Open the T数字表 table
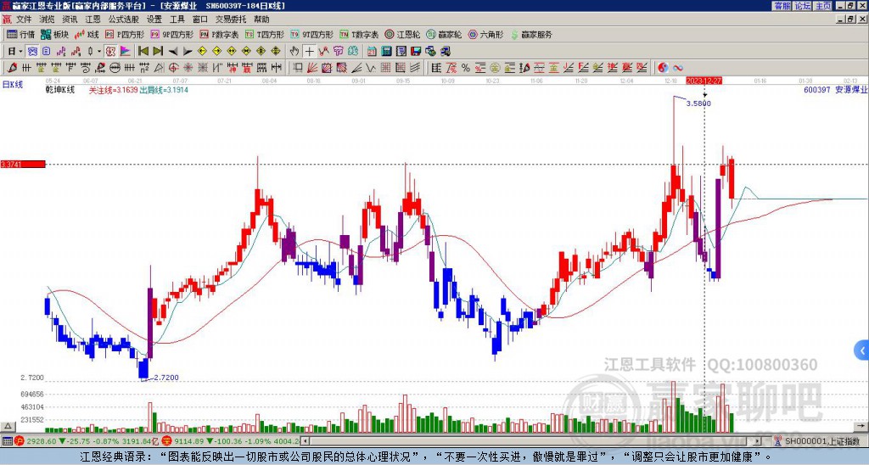 (x=359, y=34)
